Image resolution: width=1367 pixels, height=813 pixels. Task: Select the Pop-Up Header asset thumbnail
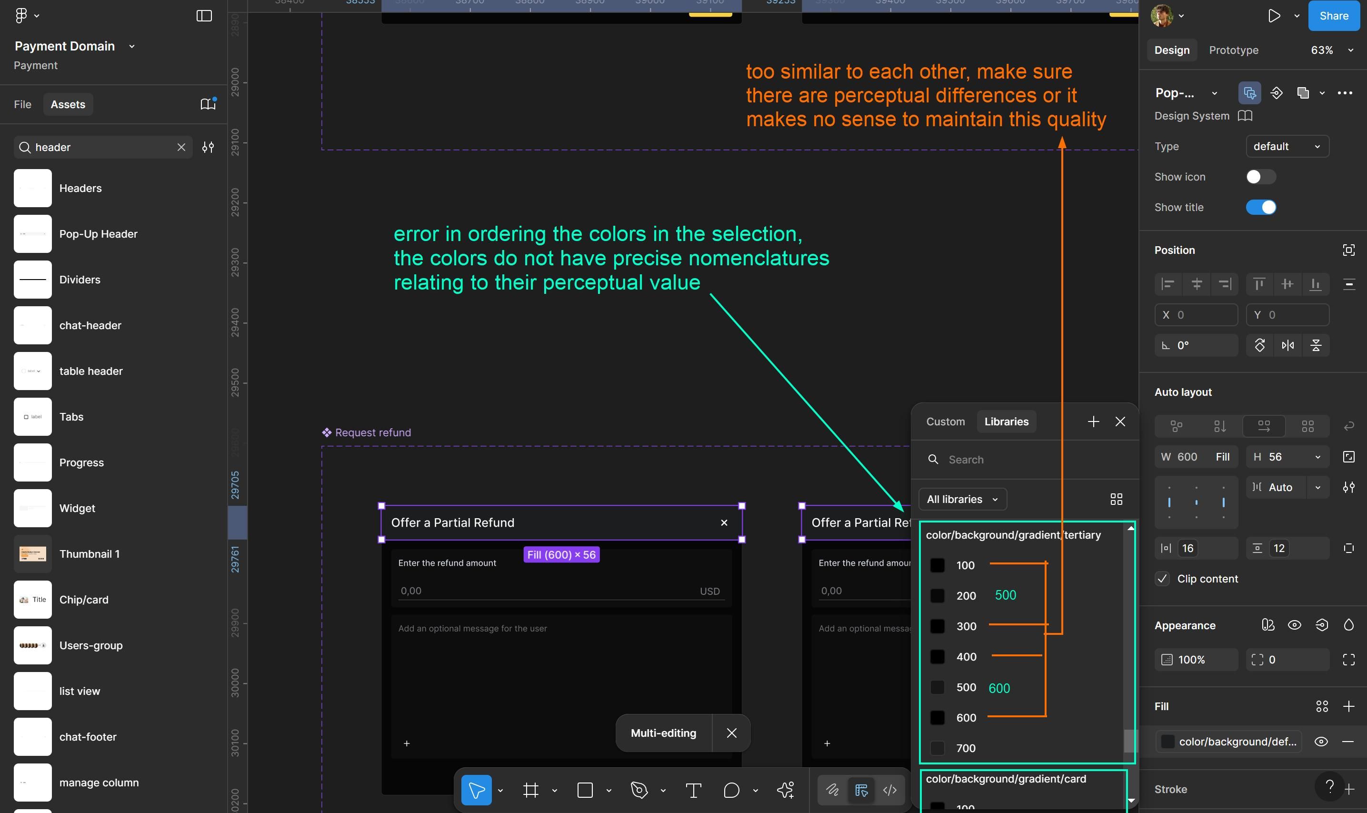click(33, 234)
